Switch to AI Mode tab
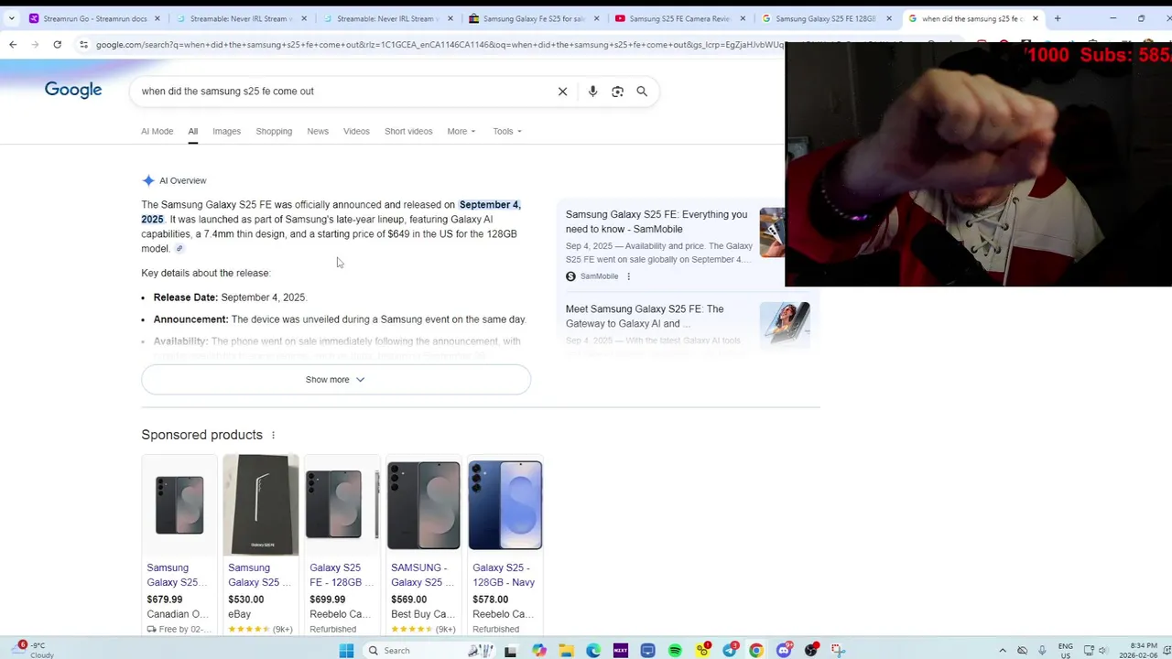The image size is (1172, 659). 157,131
